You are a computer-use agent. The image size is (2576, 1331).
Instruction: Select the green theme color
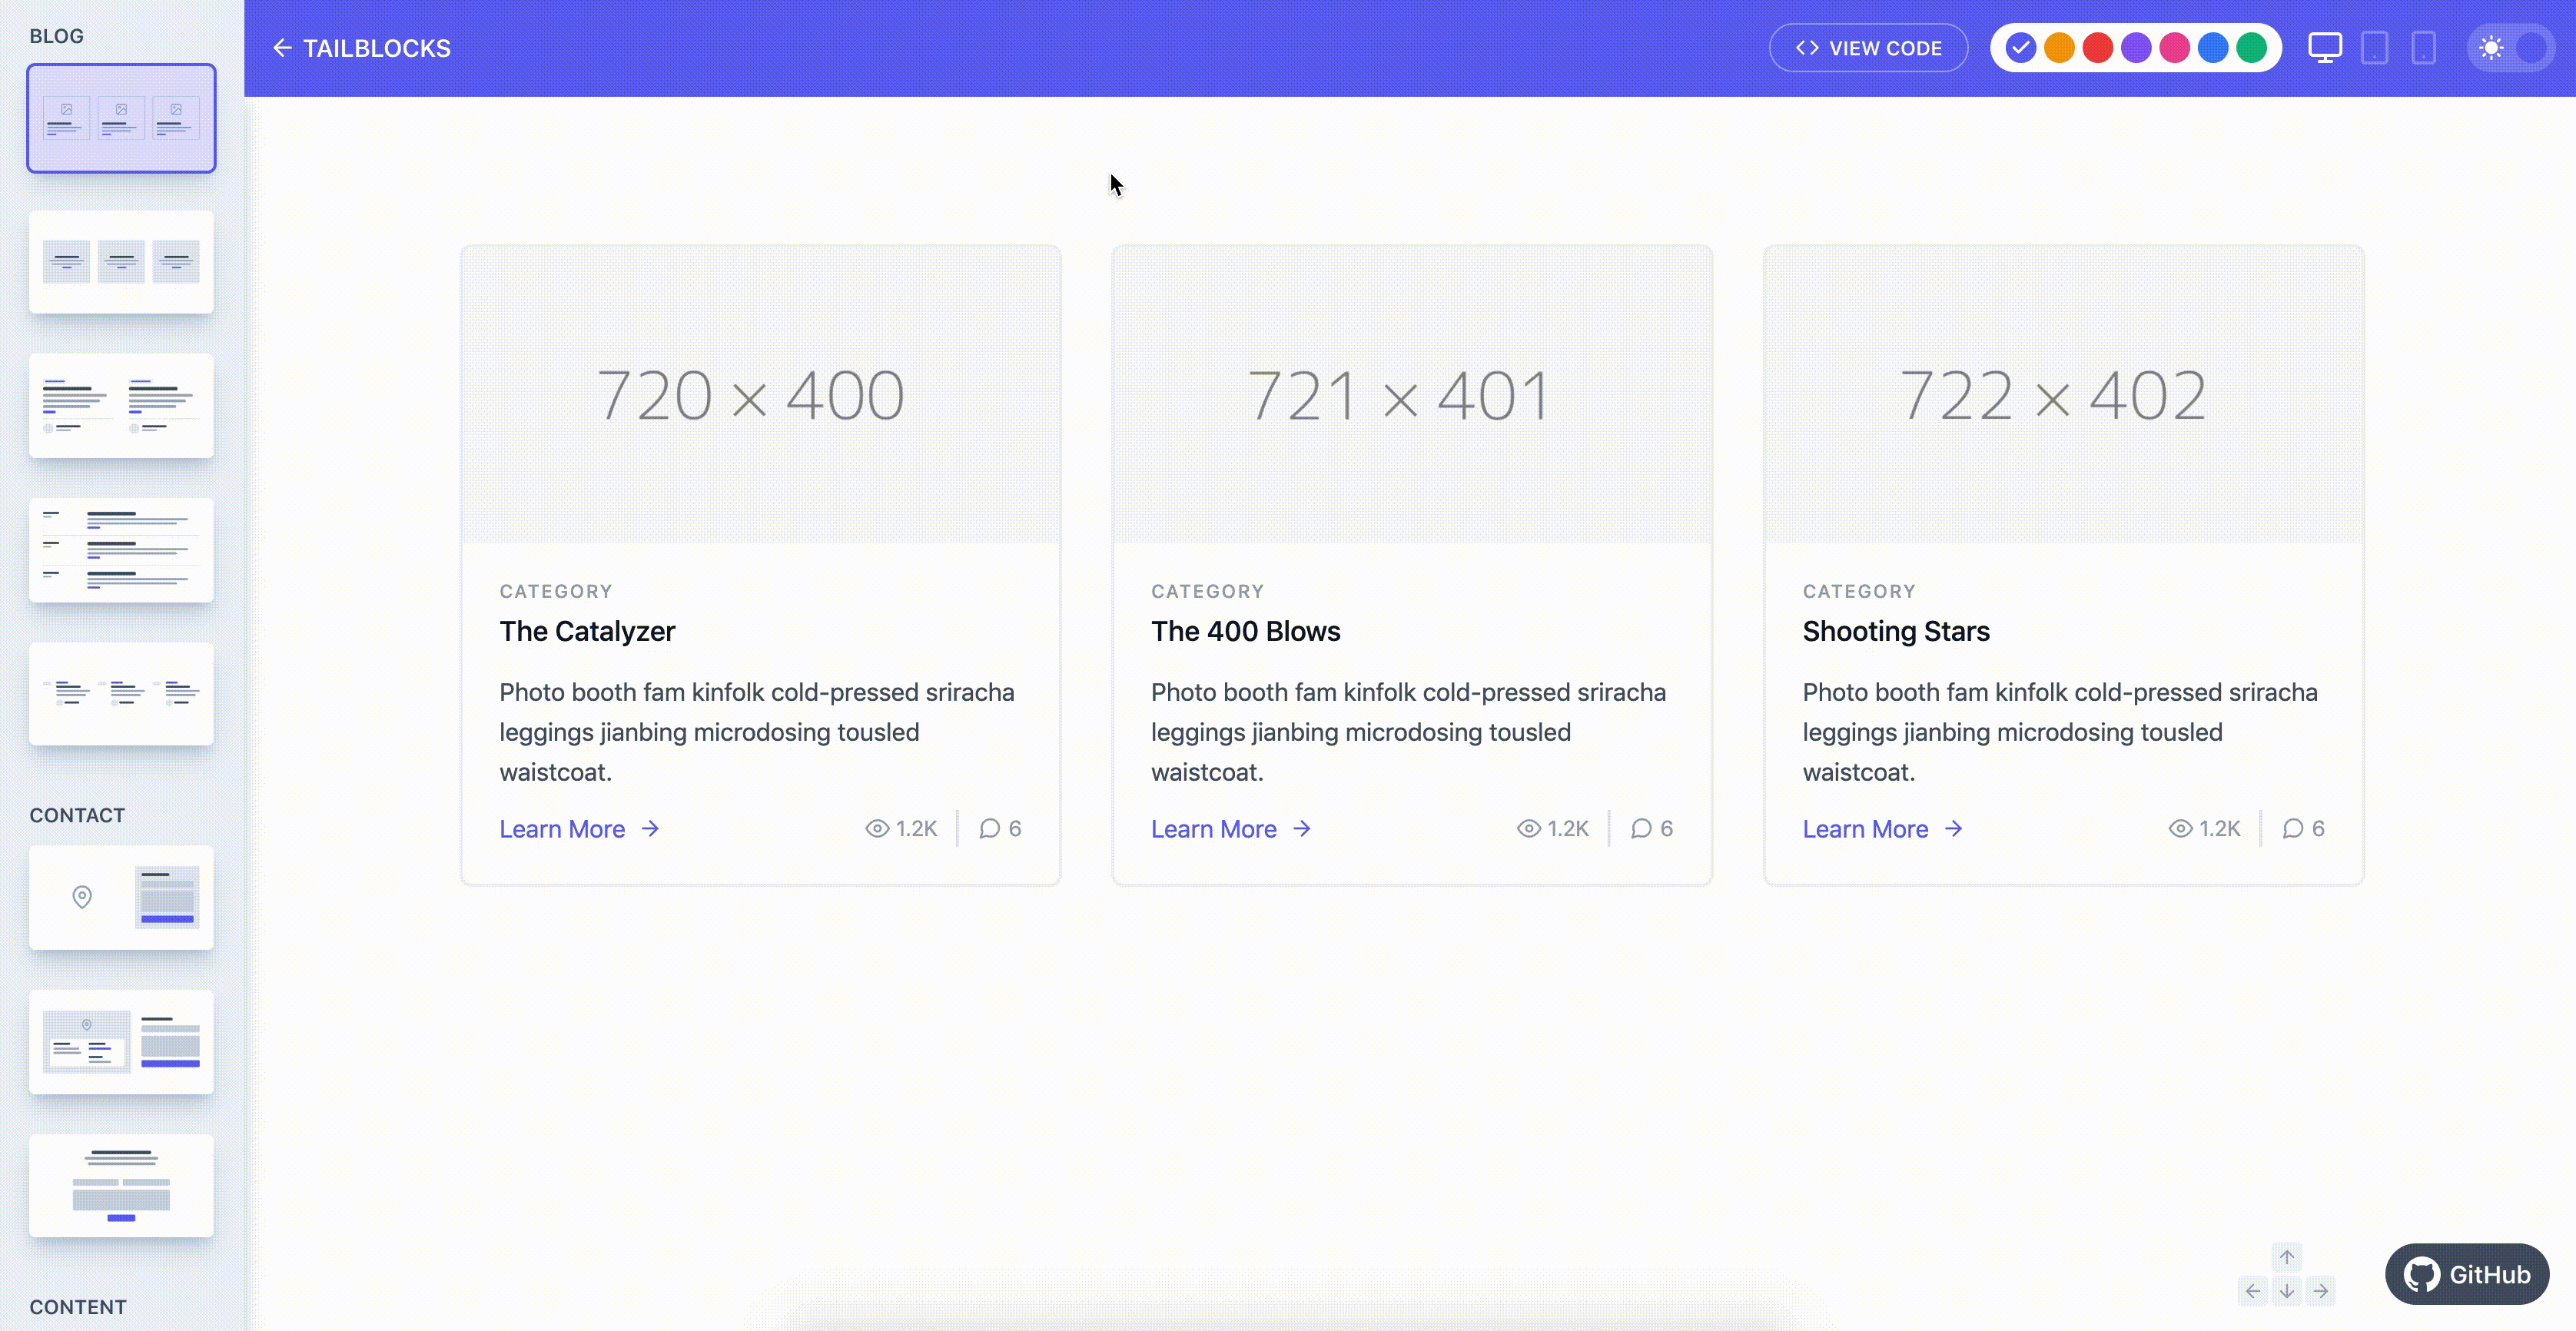pyautogui.click(x=2251, y=48)
